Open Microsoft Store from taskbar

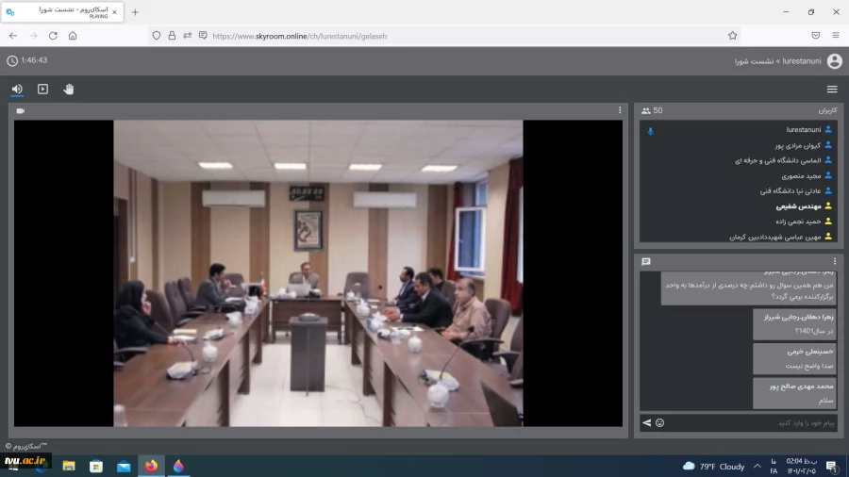(x=96, y=466)
